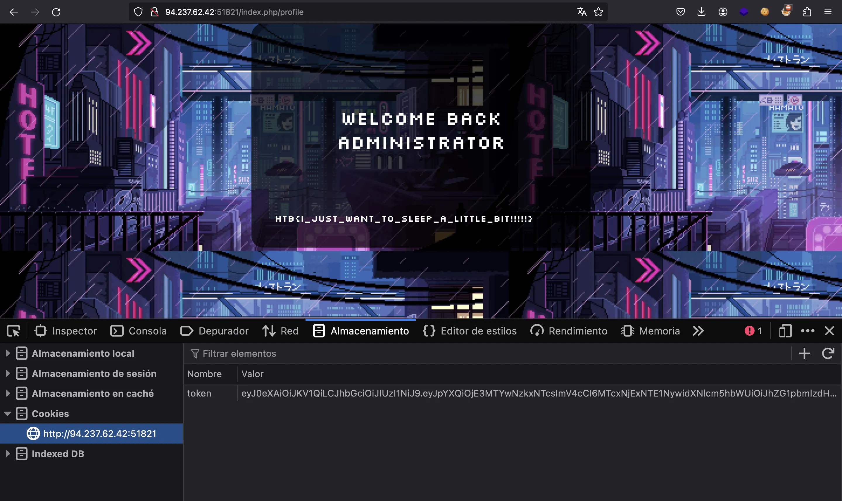Click the red error count badge

click(753, 331)
